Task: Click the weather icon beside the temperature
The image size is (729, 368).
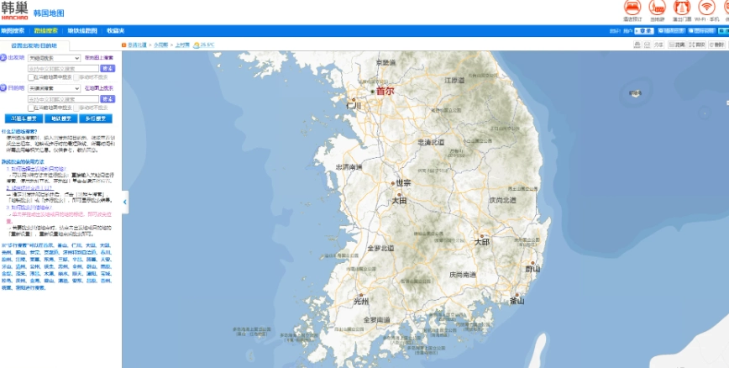Action: (197, 45)
